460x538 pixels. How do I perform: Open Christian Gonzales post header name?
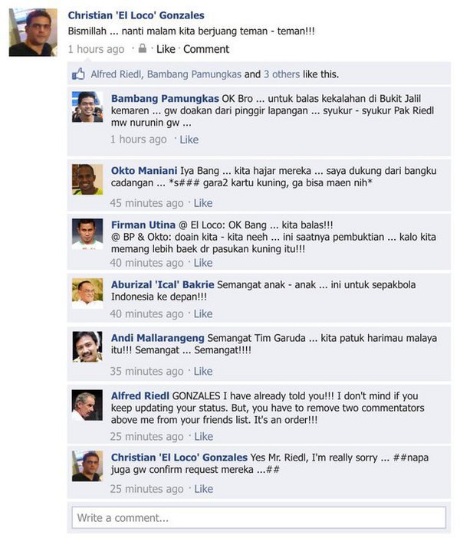point(136,15)
